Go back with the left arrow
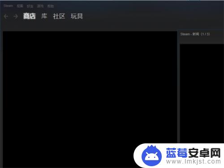 click(x=6, y=16)
